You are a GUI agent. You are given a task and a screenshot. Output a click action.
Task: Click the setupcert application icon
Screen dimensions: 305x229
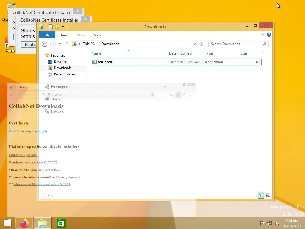(94, 62)
